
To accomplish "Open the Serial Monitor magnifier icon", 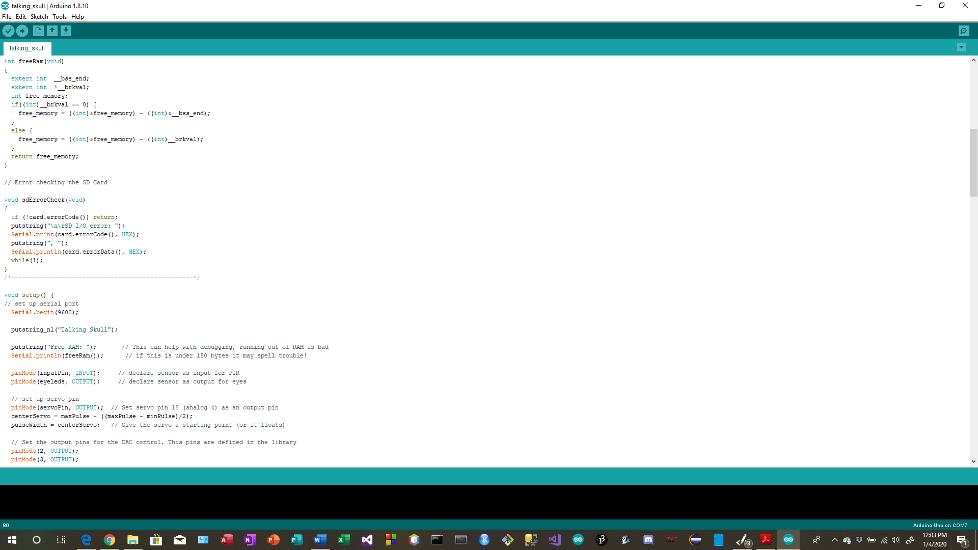I will tap(964, 31).
